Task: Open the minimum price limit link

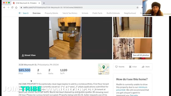Action: tap(132, 89)
